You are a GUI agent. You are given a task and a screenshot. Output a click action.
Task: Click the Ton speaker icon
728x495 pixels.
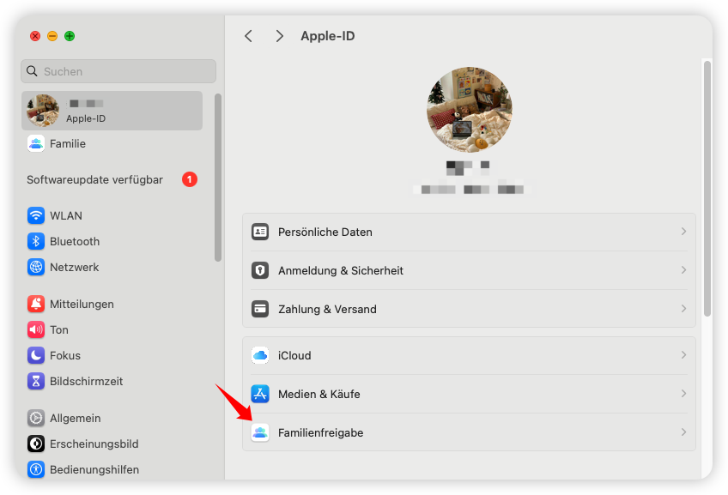pos(36,329)
